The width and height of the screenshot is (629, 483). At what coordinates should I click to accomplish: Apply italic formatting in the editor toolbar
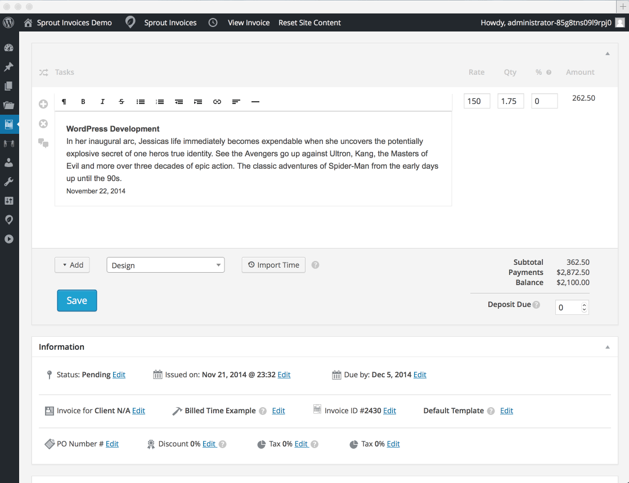[102, 102]
